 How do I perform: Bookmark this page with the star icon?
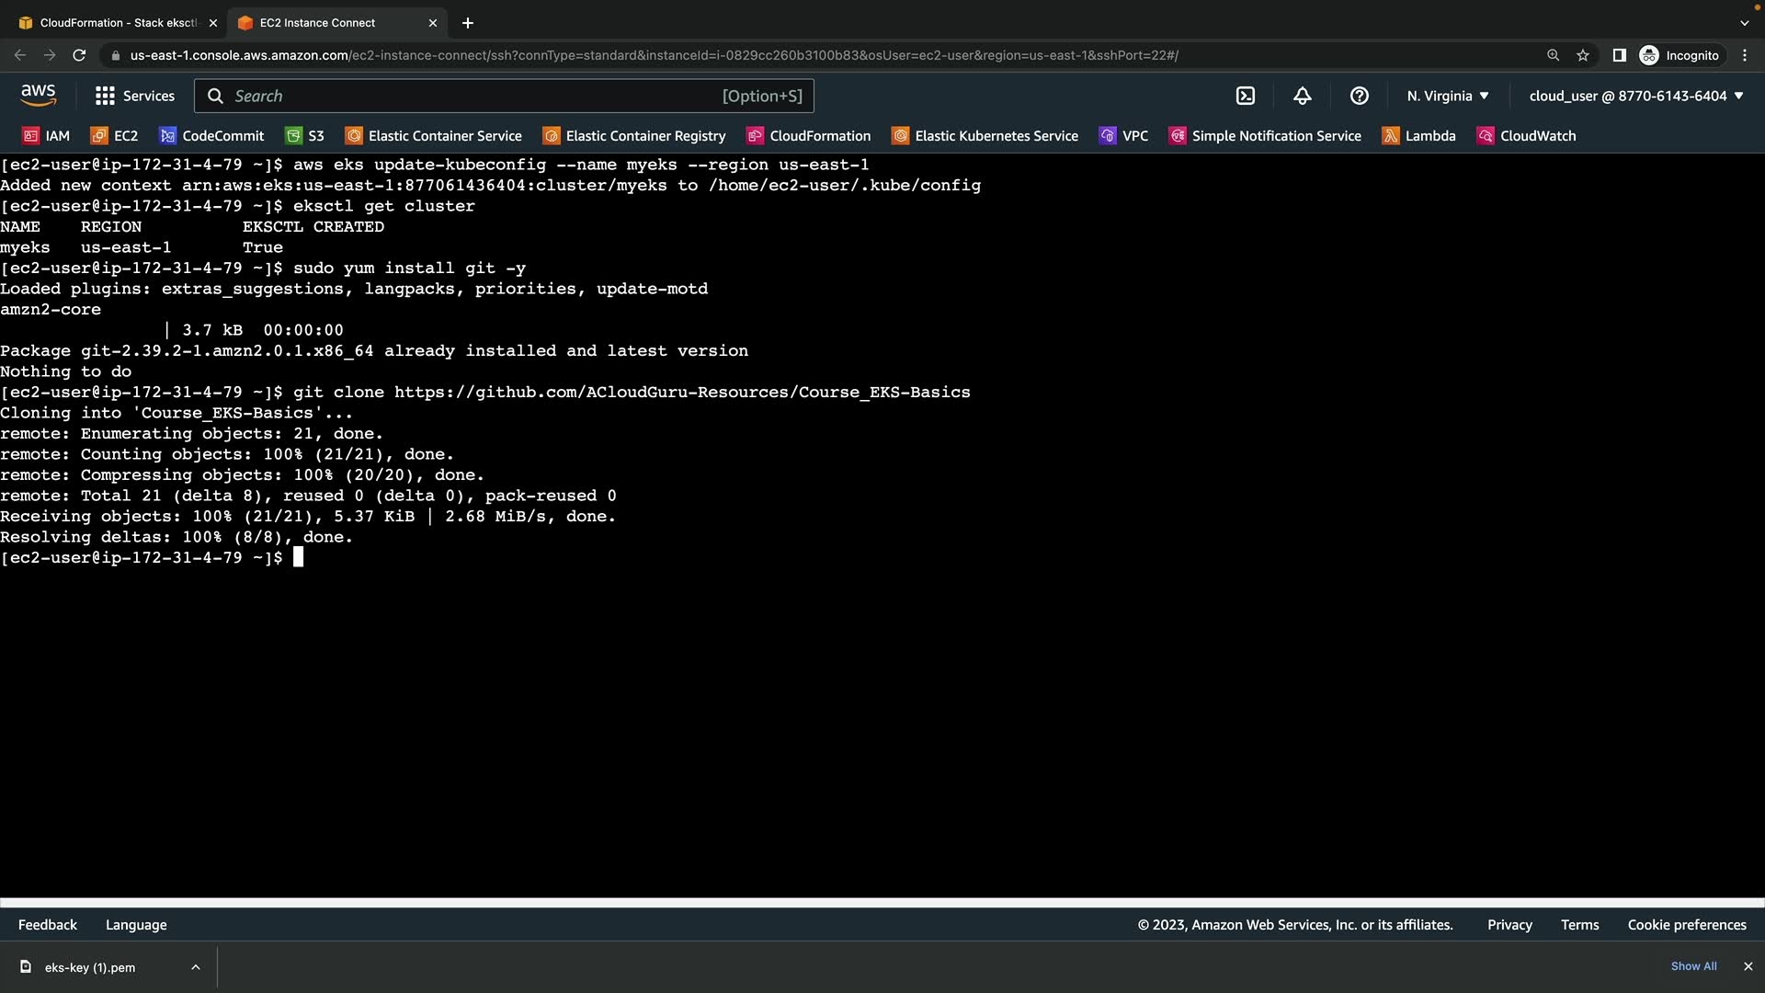coord(1583,55)
